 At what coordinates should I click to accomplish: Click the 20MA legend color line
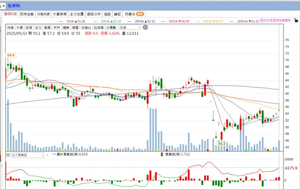click(x=129, y=21)
